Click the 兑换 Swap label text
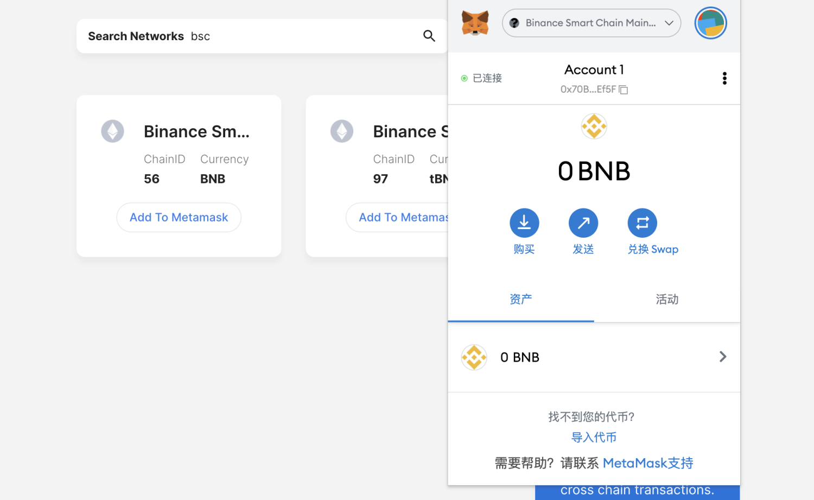Viewport: 814px width, 500px height. coord(653,249)
